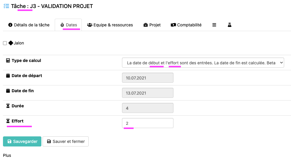The image size is (291, 161).
Task: Click the Plus link below buttons
Action: [7, 155]
